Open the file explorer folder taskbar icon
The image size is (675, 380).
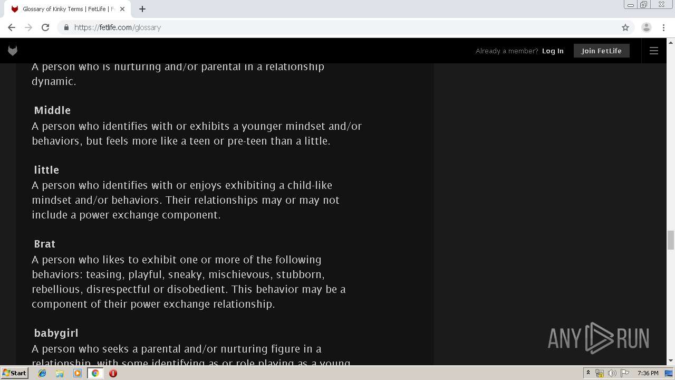pos(60,373)
